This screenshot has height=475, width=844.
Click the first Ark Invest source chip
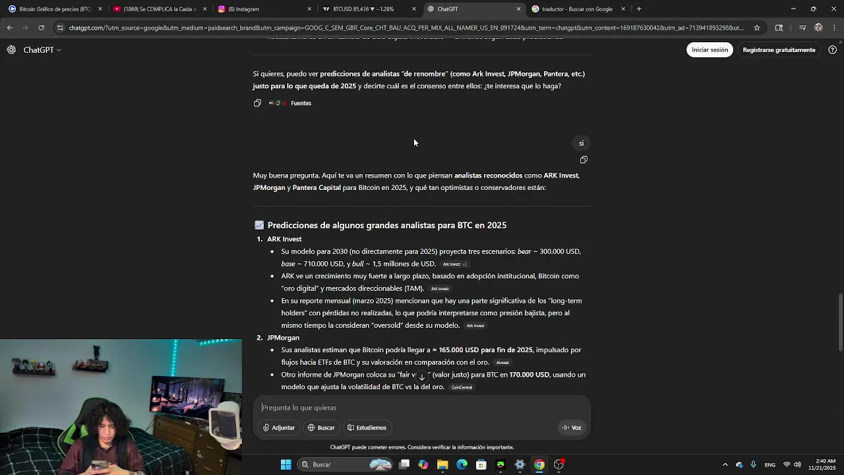pyautogui.click(x=455, y=265)
